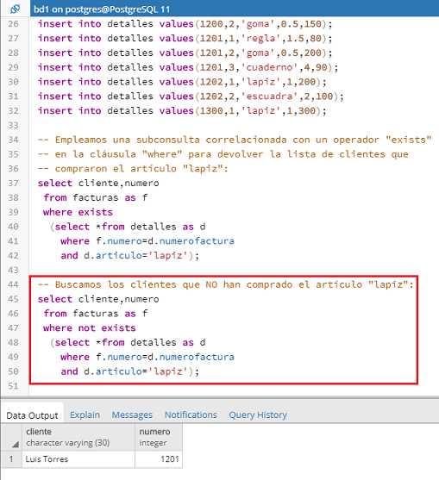Click 'from facturas as f' on line 38
The height and width of the screenshot is (480, 439).
[x=95, y=197]
